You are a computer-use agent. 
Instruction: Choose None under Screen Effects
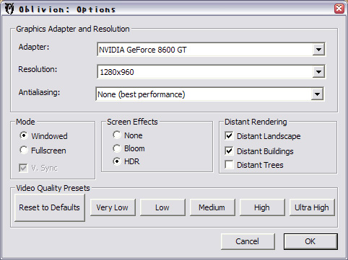(117, 135)
